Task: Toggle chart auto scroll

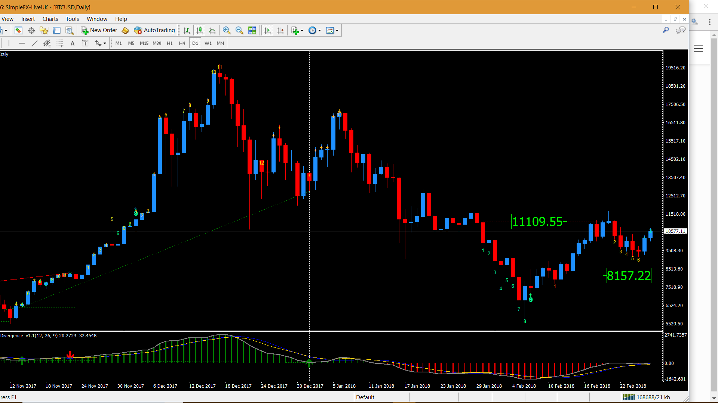Action: (x=267, y=30)
